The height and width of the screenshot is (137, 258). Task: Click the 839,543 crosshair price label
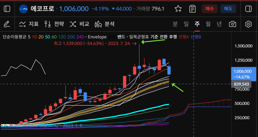click(241, 84)
